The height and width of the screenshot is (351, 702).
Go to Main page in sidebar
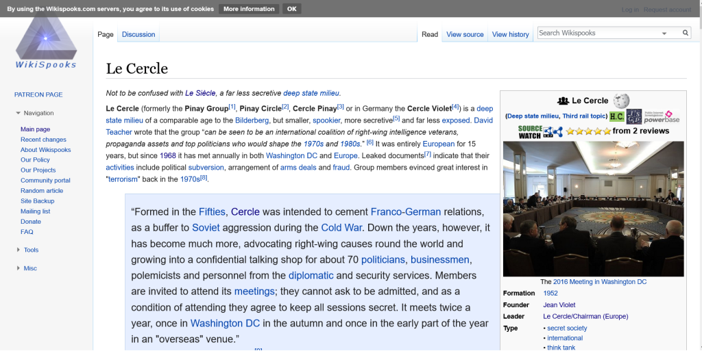36,129
